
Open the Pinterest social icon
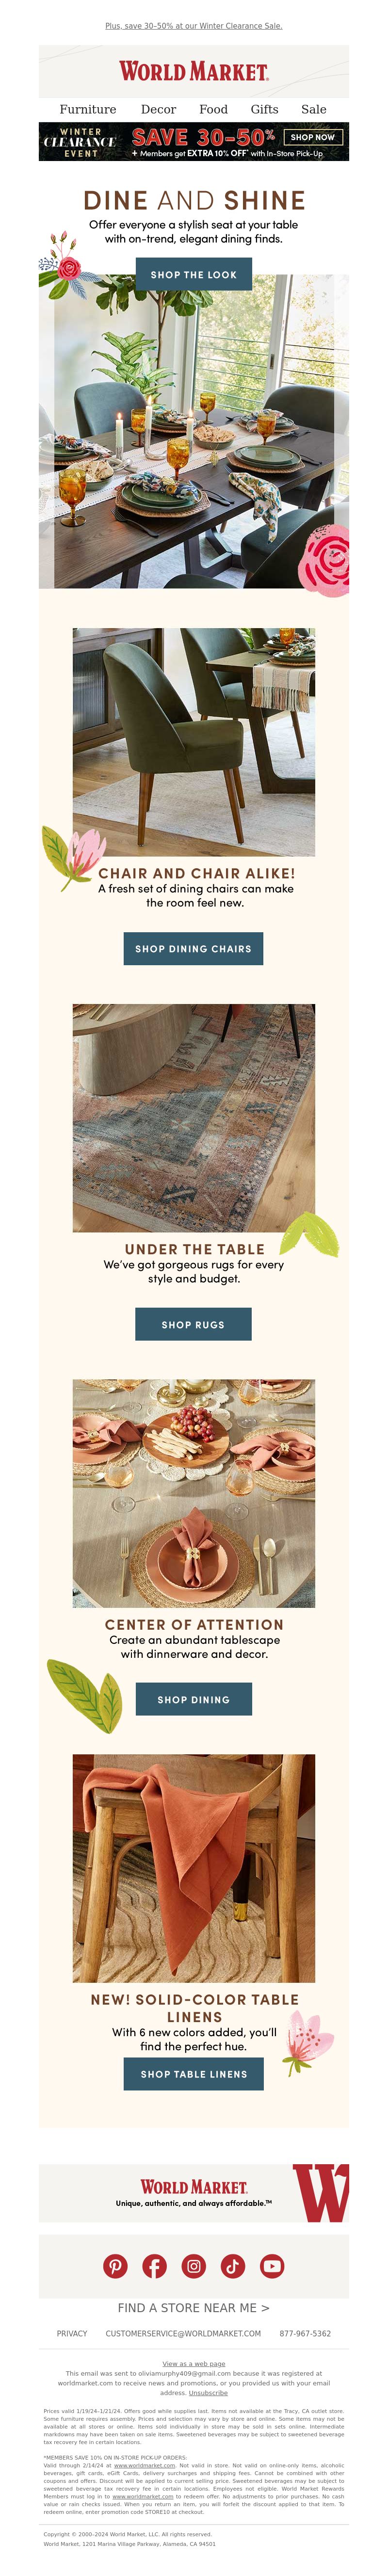pyautogui.click(x=116, y=2266)
